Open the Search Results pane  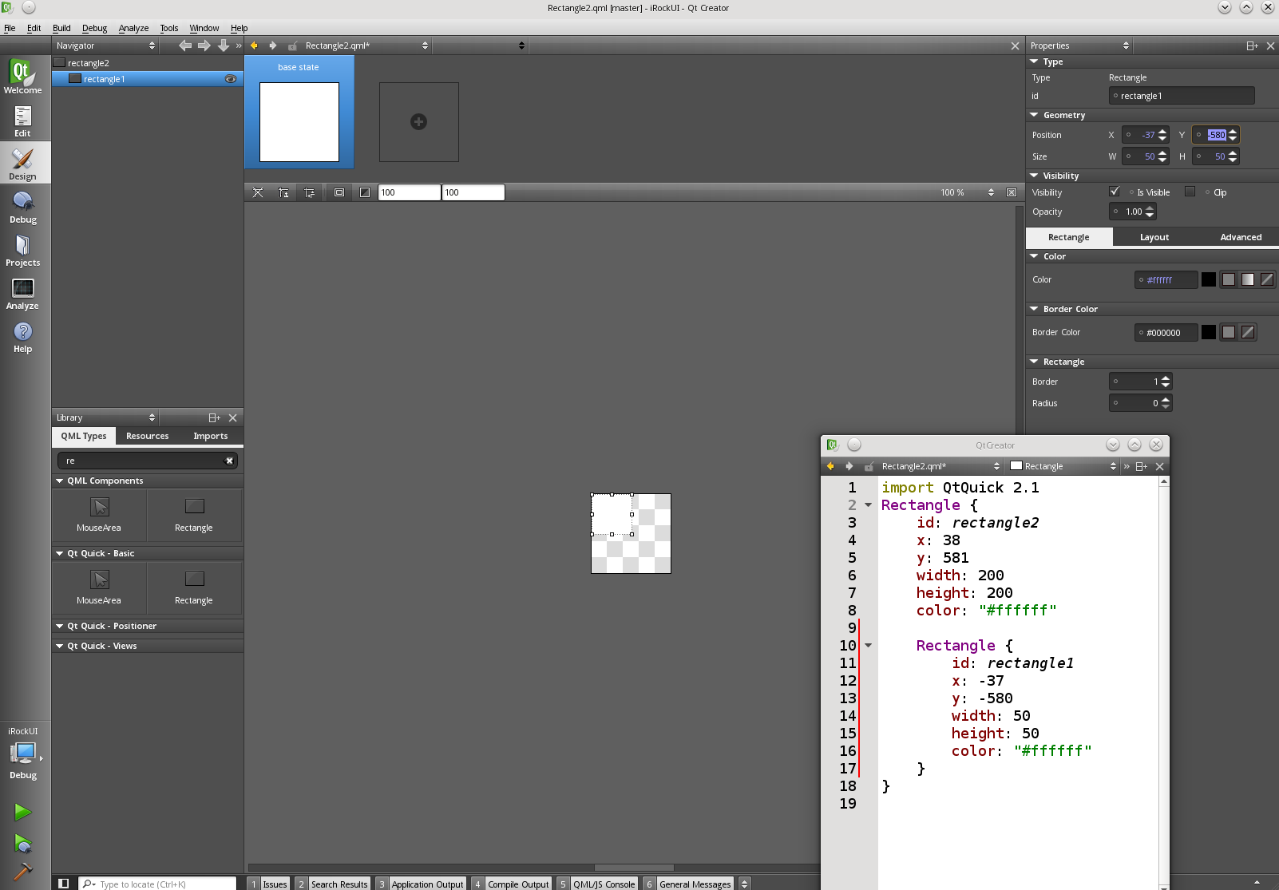(x=333, y=884)
